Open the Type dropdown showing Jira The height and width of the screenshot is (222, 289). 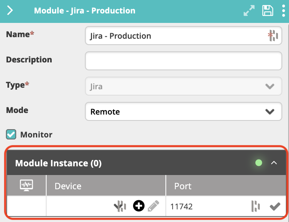(184, 86)
